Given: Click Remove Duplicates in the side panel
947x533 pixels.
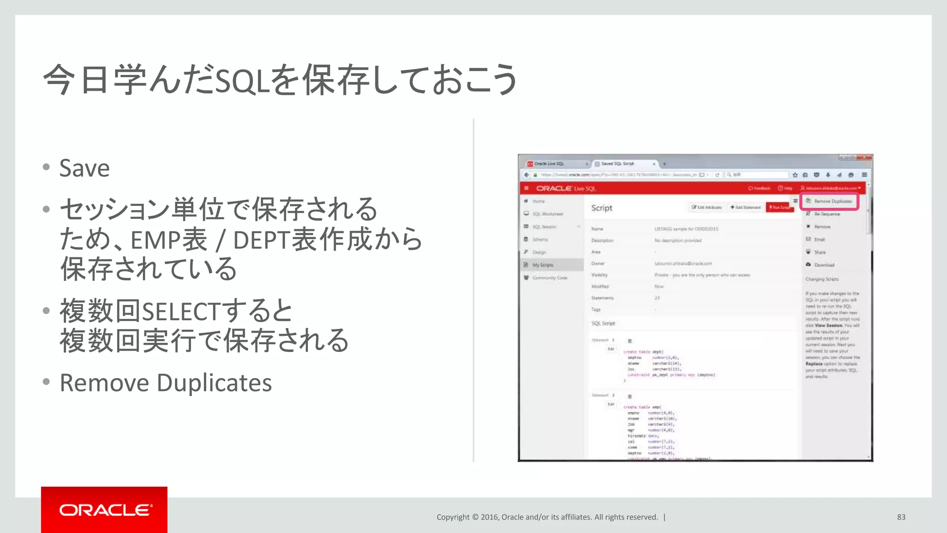Looking at the screenshot, I should [x=833, y=201].
